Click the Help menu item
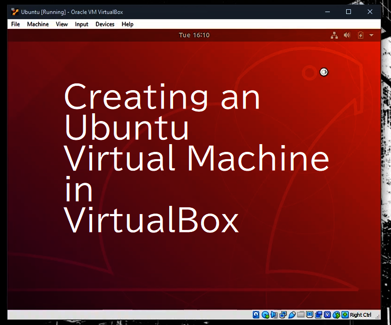Image resolution: width=391 pixels, height=325 pixels. tap(127, 24)
